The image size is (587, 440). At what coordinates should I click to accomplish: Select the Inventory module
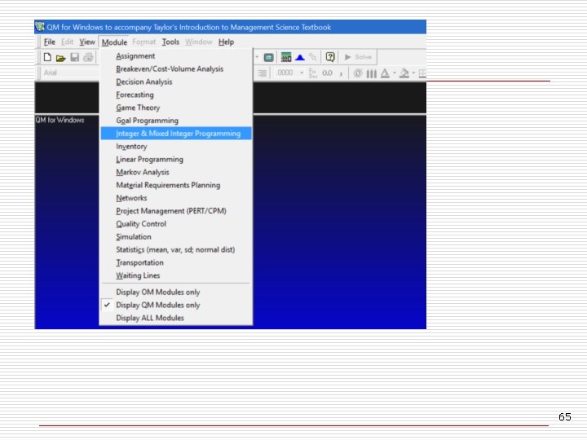tap(176, 147)
